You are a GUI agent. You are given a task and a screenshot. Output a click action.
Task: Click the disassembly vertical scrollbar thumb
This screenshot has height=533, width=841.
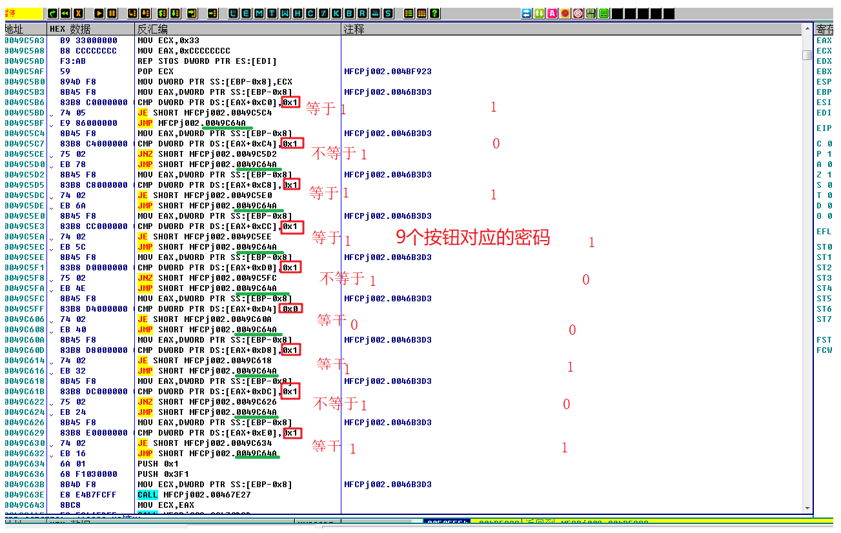tap(807, 55)
